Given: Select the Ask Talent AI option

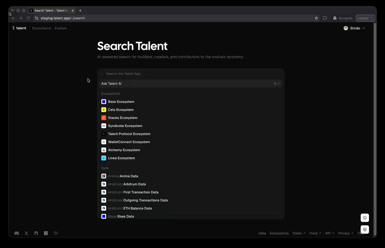Looking at the screenshot, I should coord(191,83).
